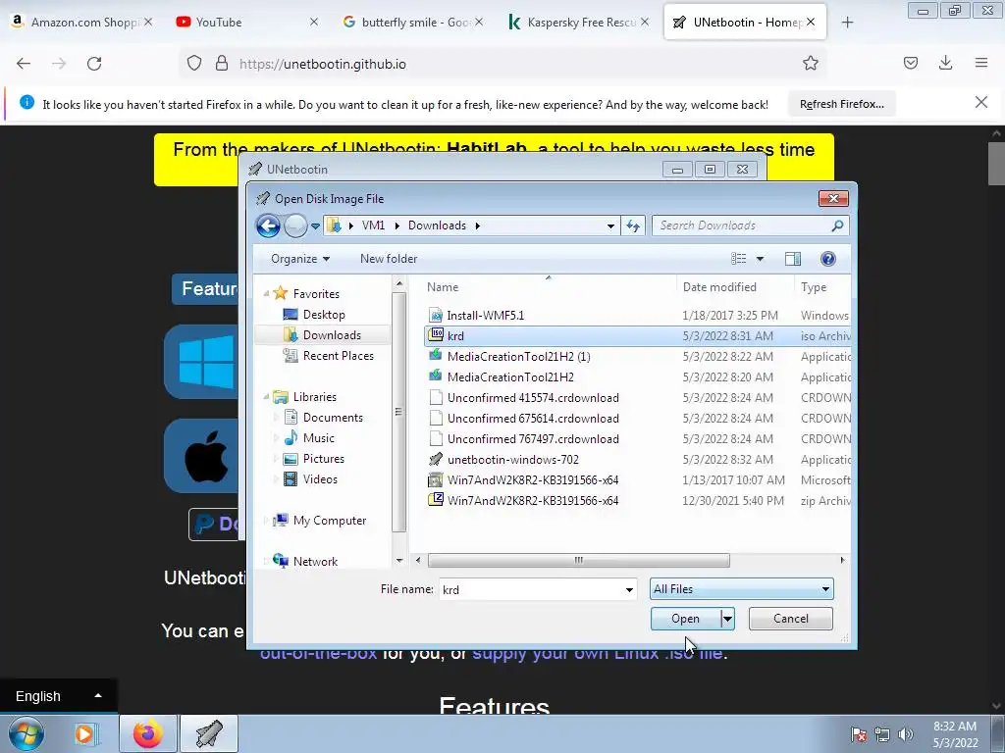The width and height of the screenshot is (1005, 753).
Task: Toggle the preview pane icon
Action: 793,259
